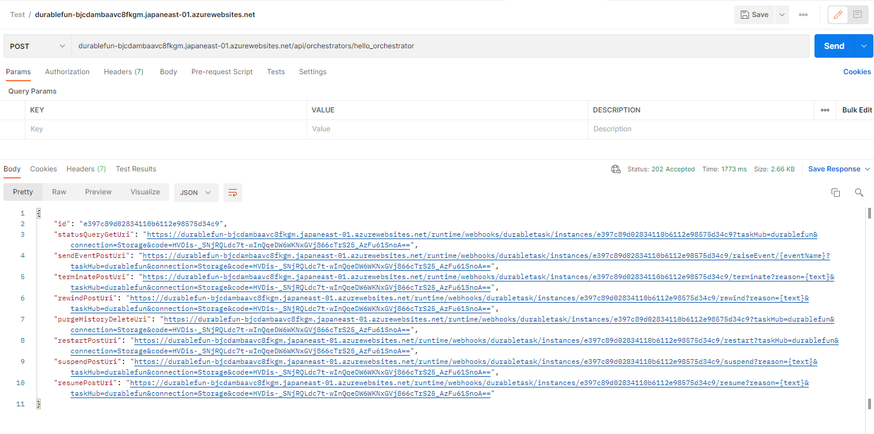Screen dimensions: 874x434
Task: Open the request Headers (7) tab
Action: (x=124, y=72)
